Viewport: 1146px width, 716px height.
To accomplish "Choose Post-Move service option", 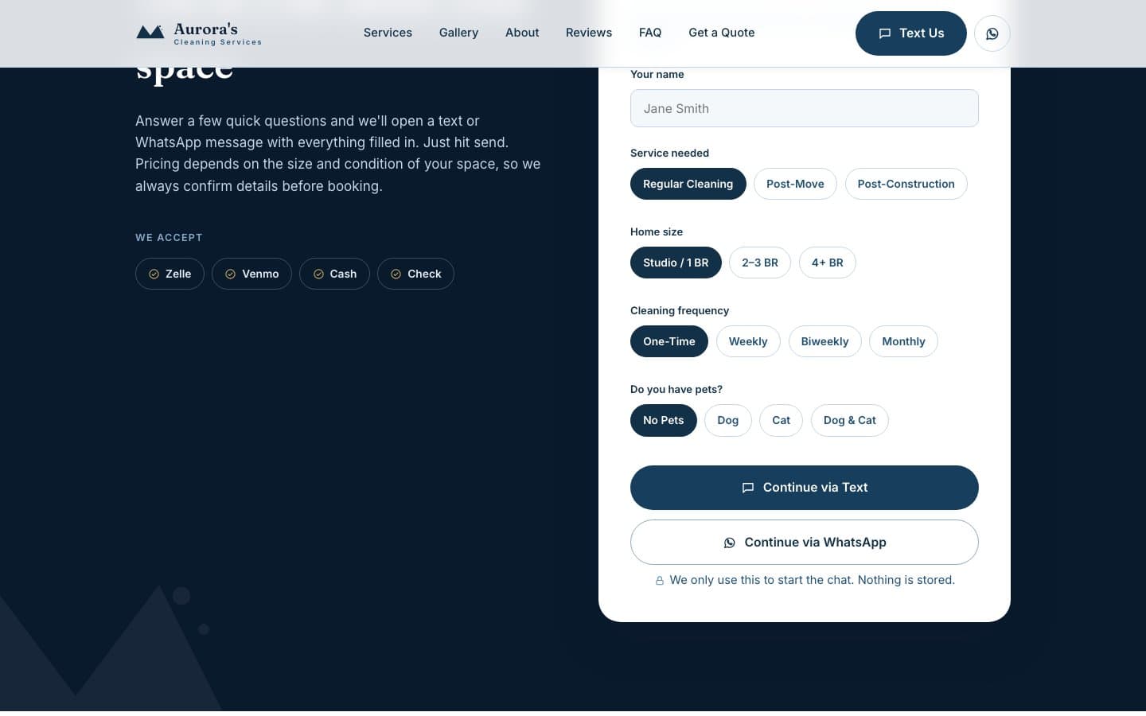I will click(795, 184).
